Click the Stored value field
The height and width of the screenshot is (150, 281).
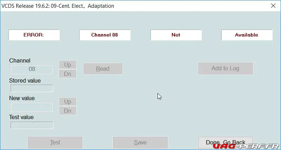pos(32,88)
